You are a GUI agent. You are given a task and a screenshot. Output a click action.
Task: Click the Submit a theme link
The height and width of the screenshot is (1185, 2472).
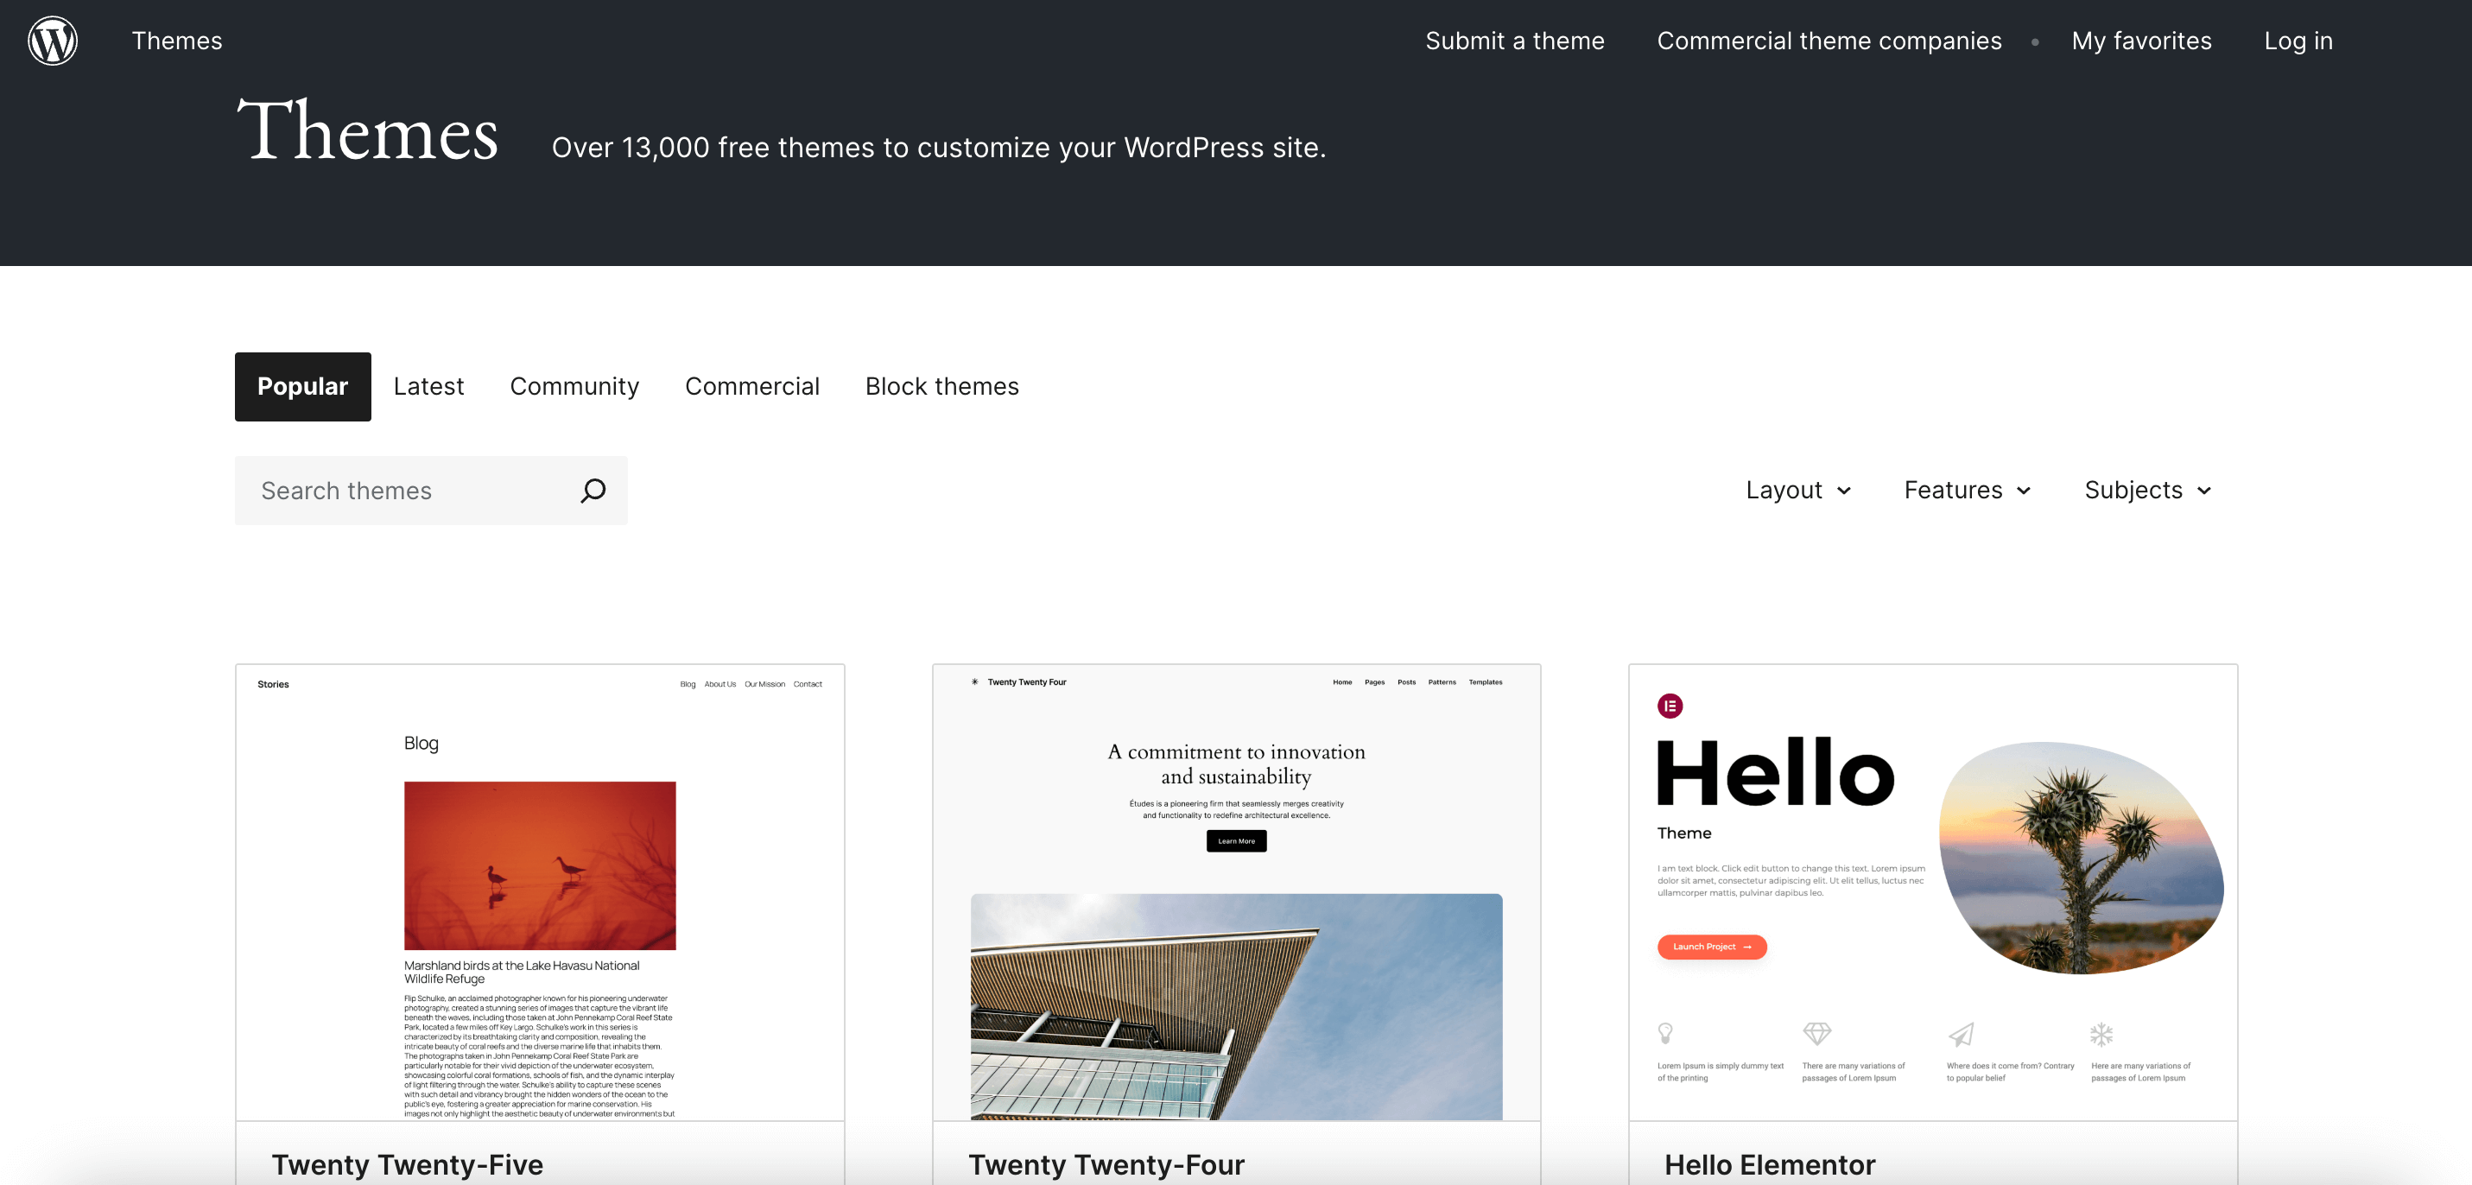coord(1515,40)
